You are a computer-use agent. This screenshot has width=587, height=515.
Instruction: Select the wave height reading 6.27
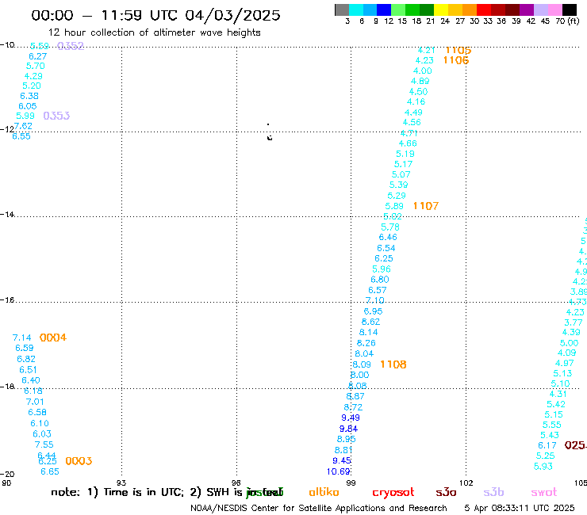(38, 56)
